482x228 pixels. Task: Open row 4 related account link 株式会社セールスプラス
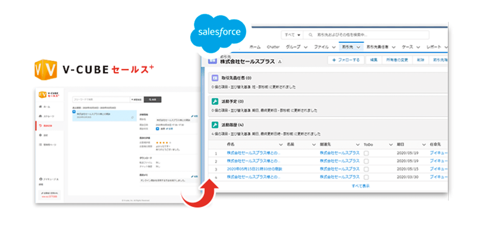(x=339, y=177)
